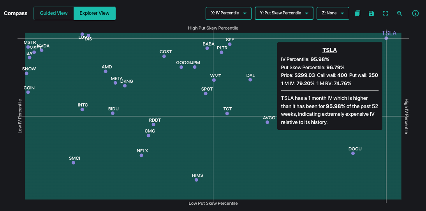This screenshot has height=211, width=426.
Task: Expand the Z: None dropdown
Action: click(x=333, y=13)
